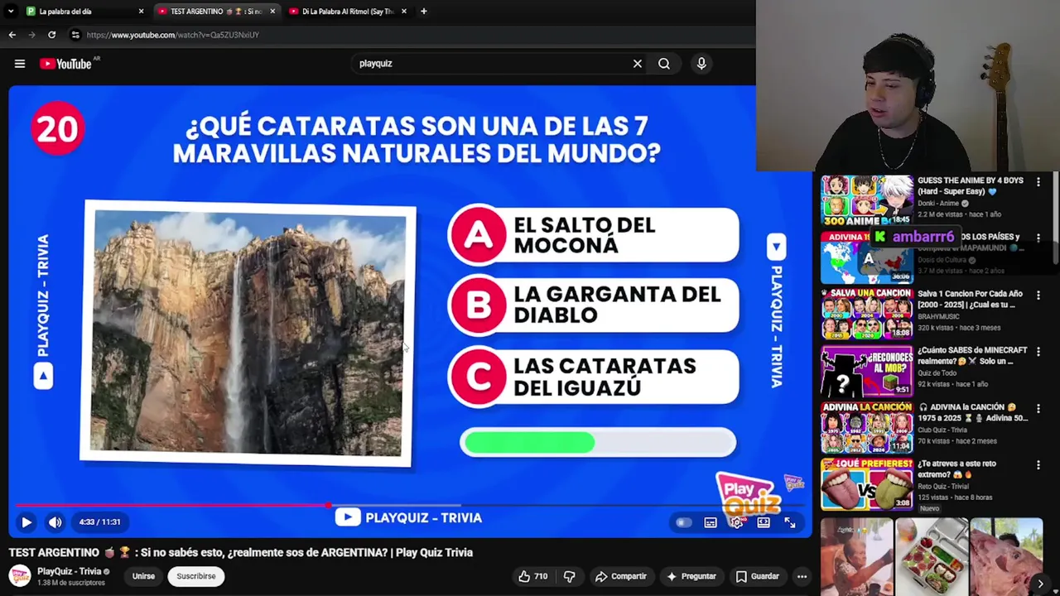Open options for Minecraft quiz video

(x=1038, y=351)
